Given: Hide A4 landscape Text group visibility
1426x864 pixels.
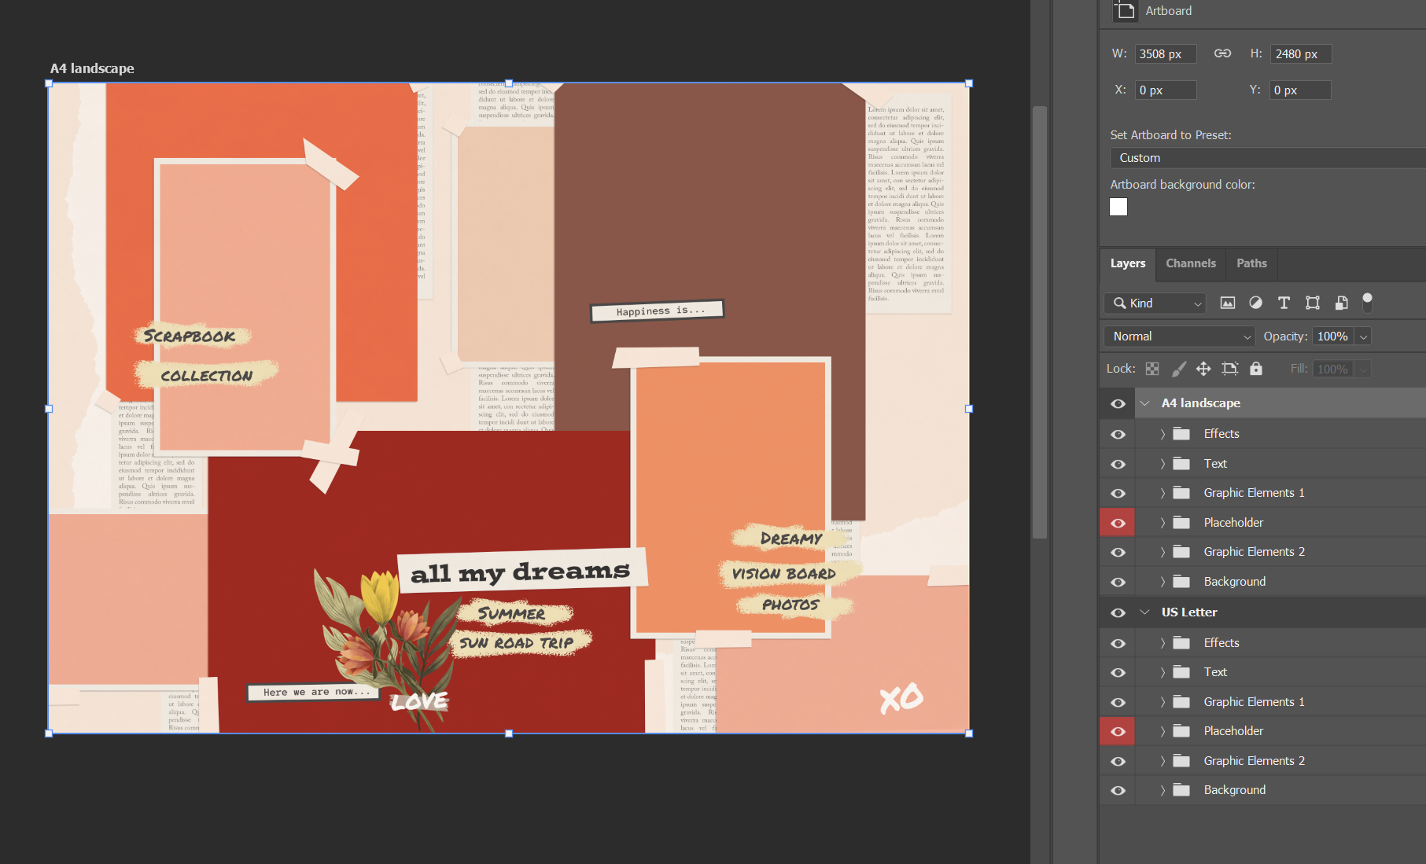Looking at the screenshot, I should coord(1118,464).
